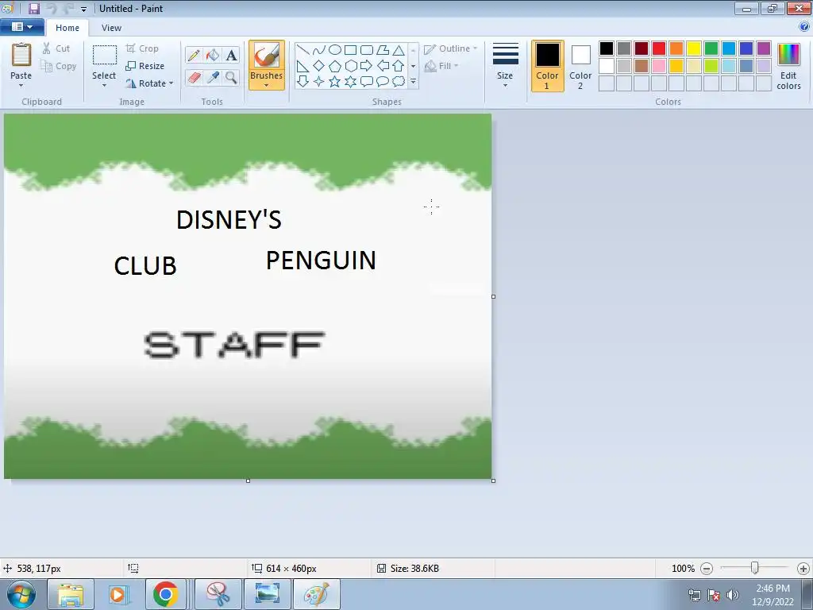The image size is (813, 610).
Task: Click the volume speaker tray icon
Action: [733, 594]
